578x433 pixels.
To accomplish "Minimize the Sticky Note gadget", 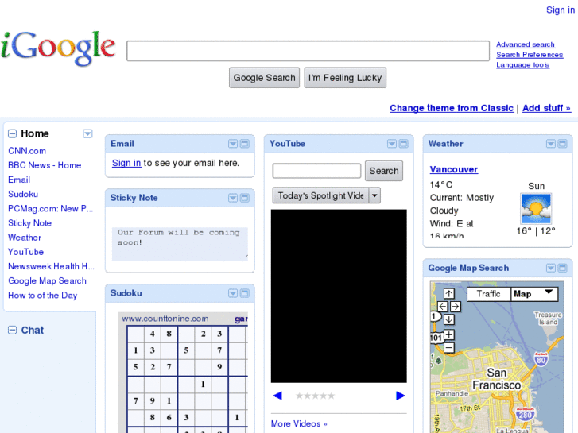I will [245, 198].
